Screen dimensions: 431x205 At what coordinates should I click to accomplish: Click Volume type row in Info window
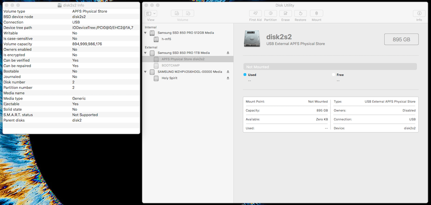coord(71,11)
